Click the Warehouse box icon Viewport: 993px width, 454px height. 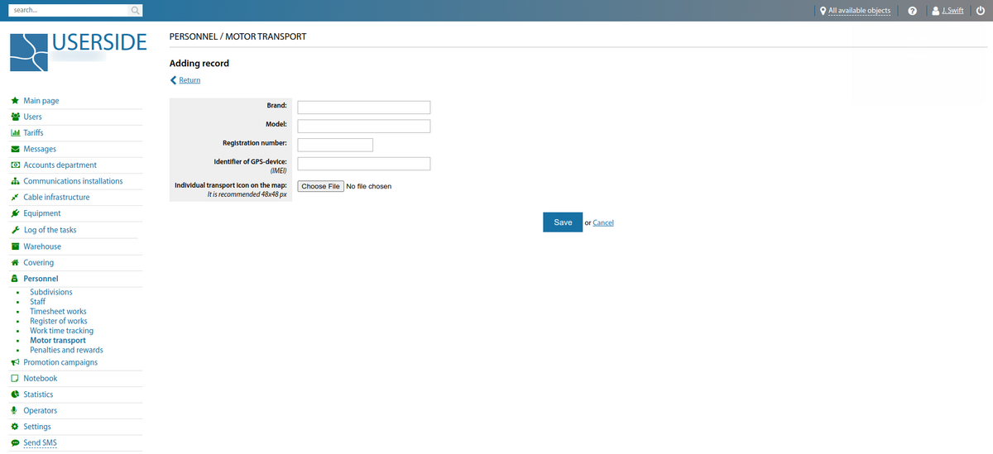(x=15, y=246)
